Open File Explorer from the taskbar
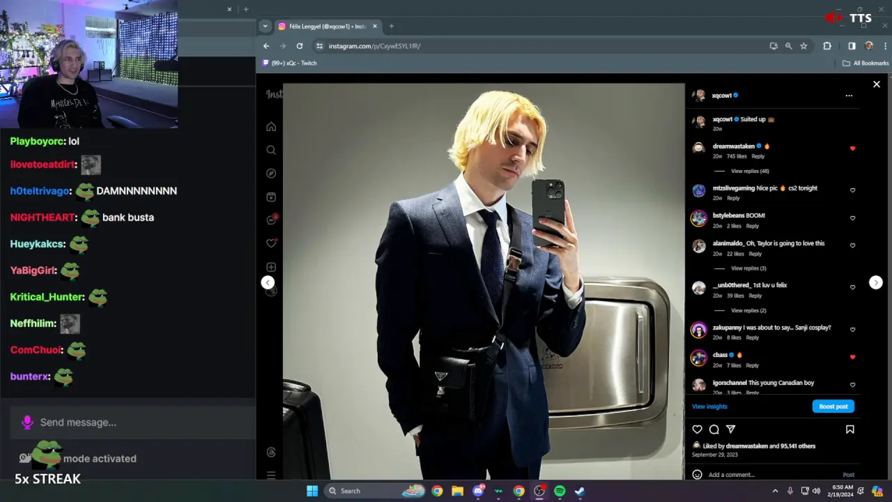The height and width of the screenshot is (502, 892). [x=457, y=491]
